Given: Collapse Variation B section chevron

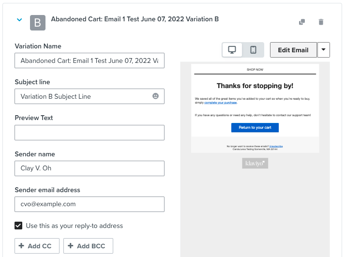Looking at the screenshot, I should coord(19,20).
